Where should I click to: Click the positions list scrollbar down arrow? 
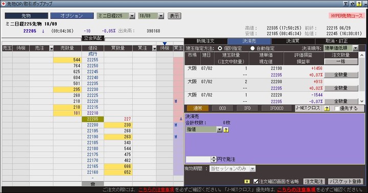coord(362,101)
